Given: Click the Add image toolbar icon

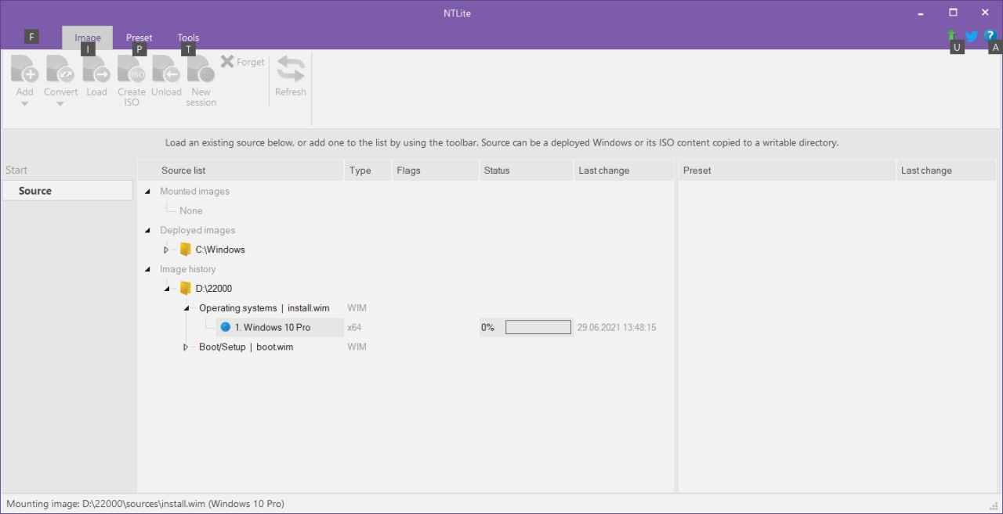Looking at the screenshot, I should (x=24, y=69).
